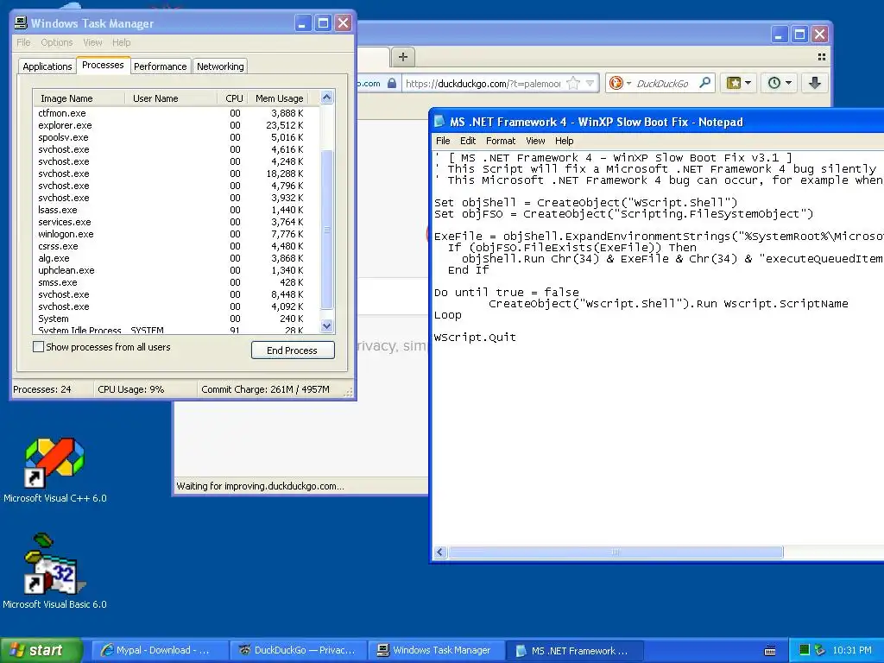Click the browser downloads arrow icon
Image resolution: width=884 pixels, height=663 pixels.
pyautogui.click(x=815, y=83)
